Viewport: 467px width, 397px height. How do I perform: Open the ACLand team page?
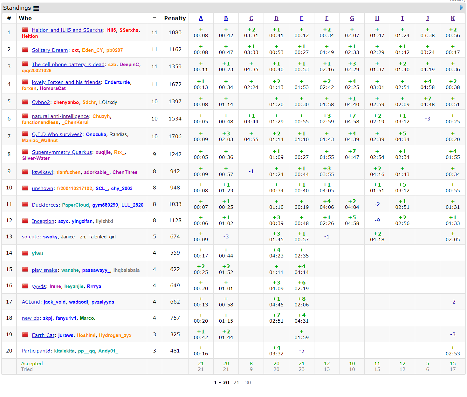pos(31,302)
